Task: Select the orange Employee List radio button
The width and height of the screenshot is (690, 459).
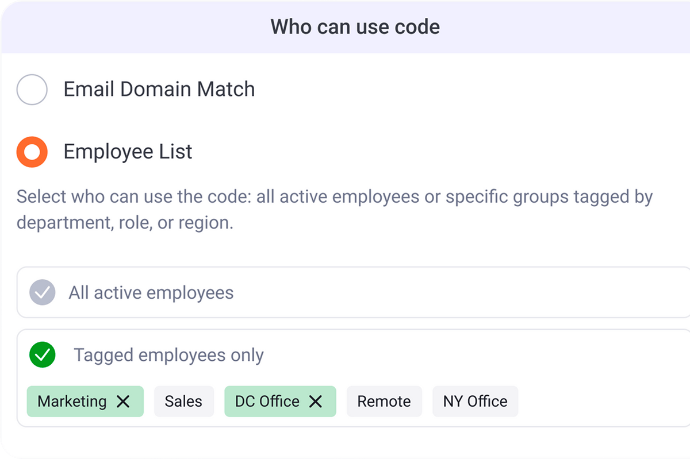Action: 32,152
